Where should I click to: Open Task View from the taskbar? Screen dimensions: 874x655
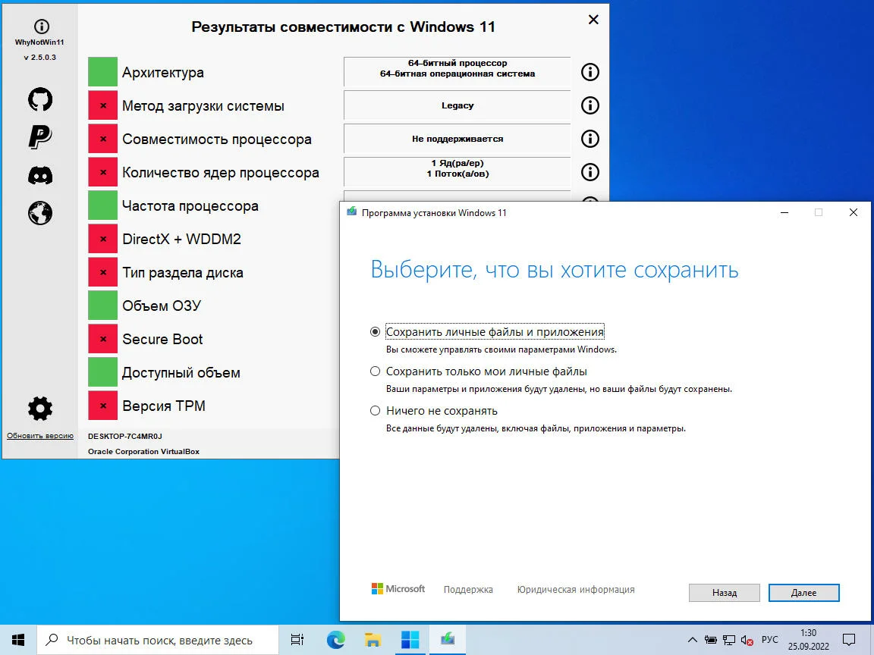(x=297, y=640)
